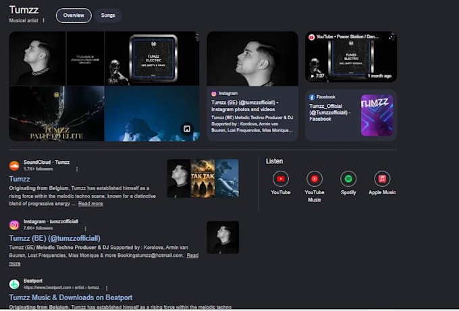Click the Instagram logo on the Instagram card

tap(214, 94)
